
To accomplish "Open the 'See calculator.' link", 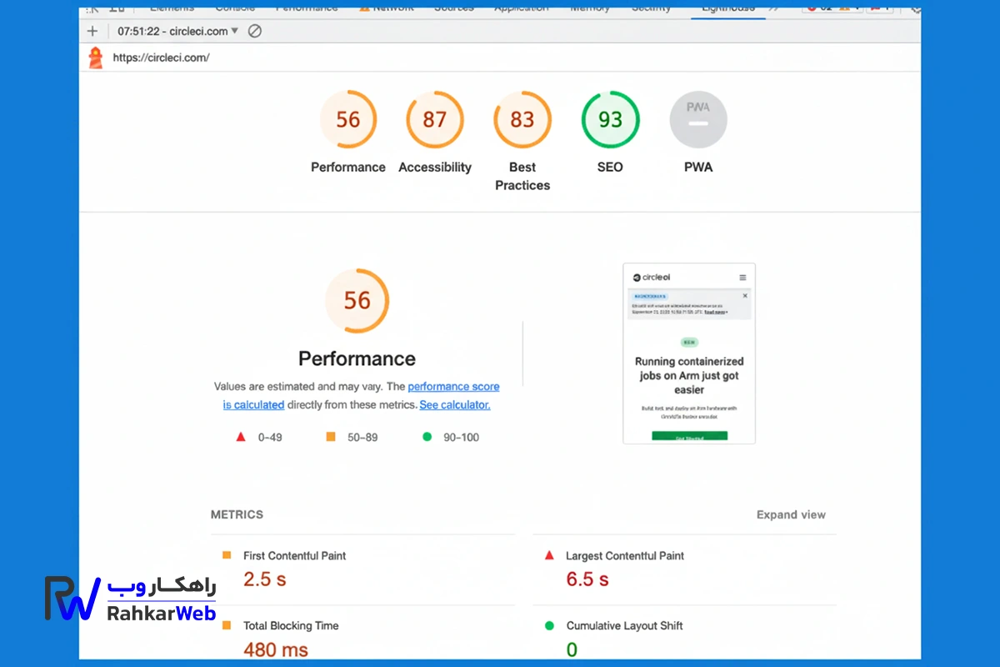I will coord(455,404).
